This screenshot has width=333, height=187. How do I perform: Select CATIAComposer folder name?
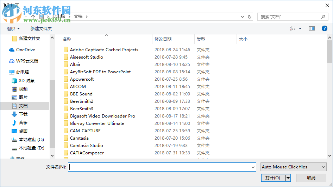pos(87,153)
